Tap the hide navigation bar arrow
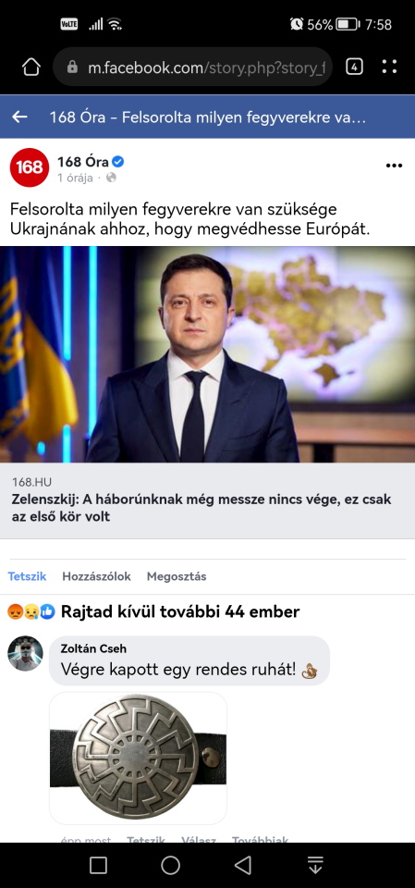 point(315,865)
